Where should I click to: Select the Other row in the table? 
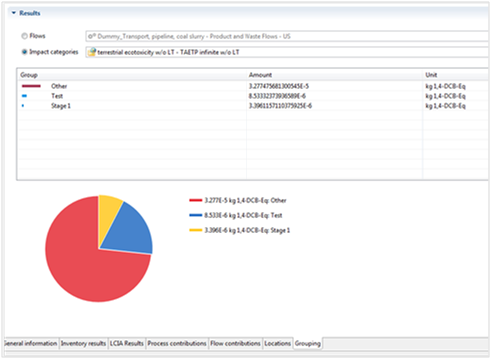[252, 86]
